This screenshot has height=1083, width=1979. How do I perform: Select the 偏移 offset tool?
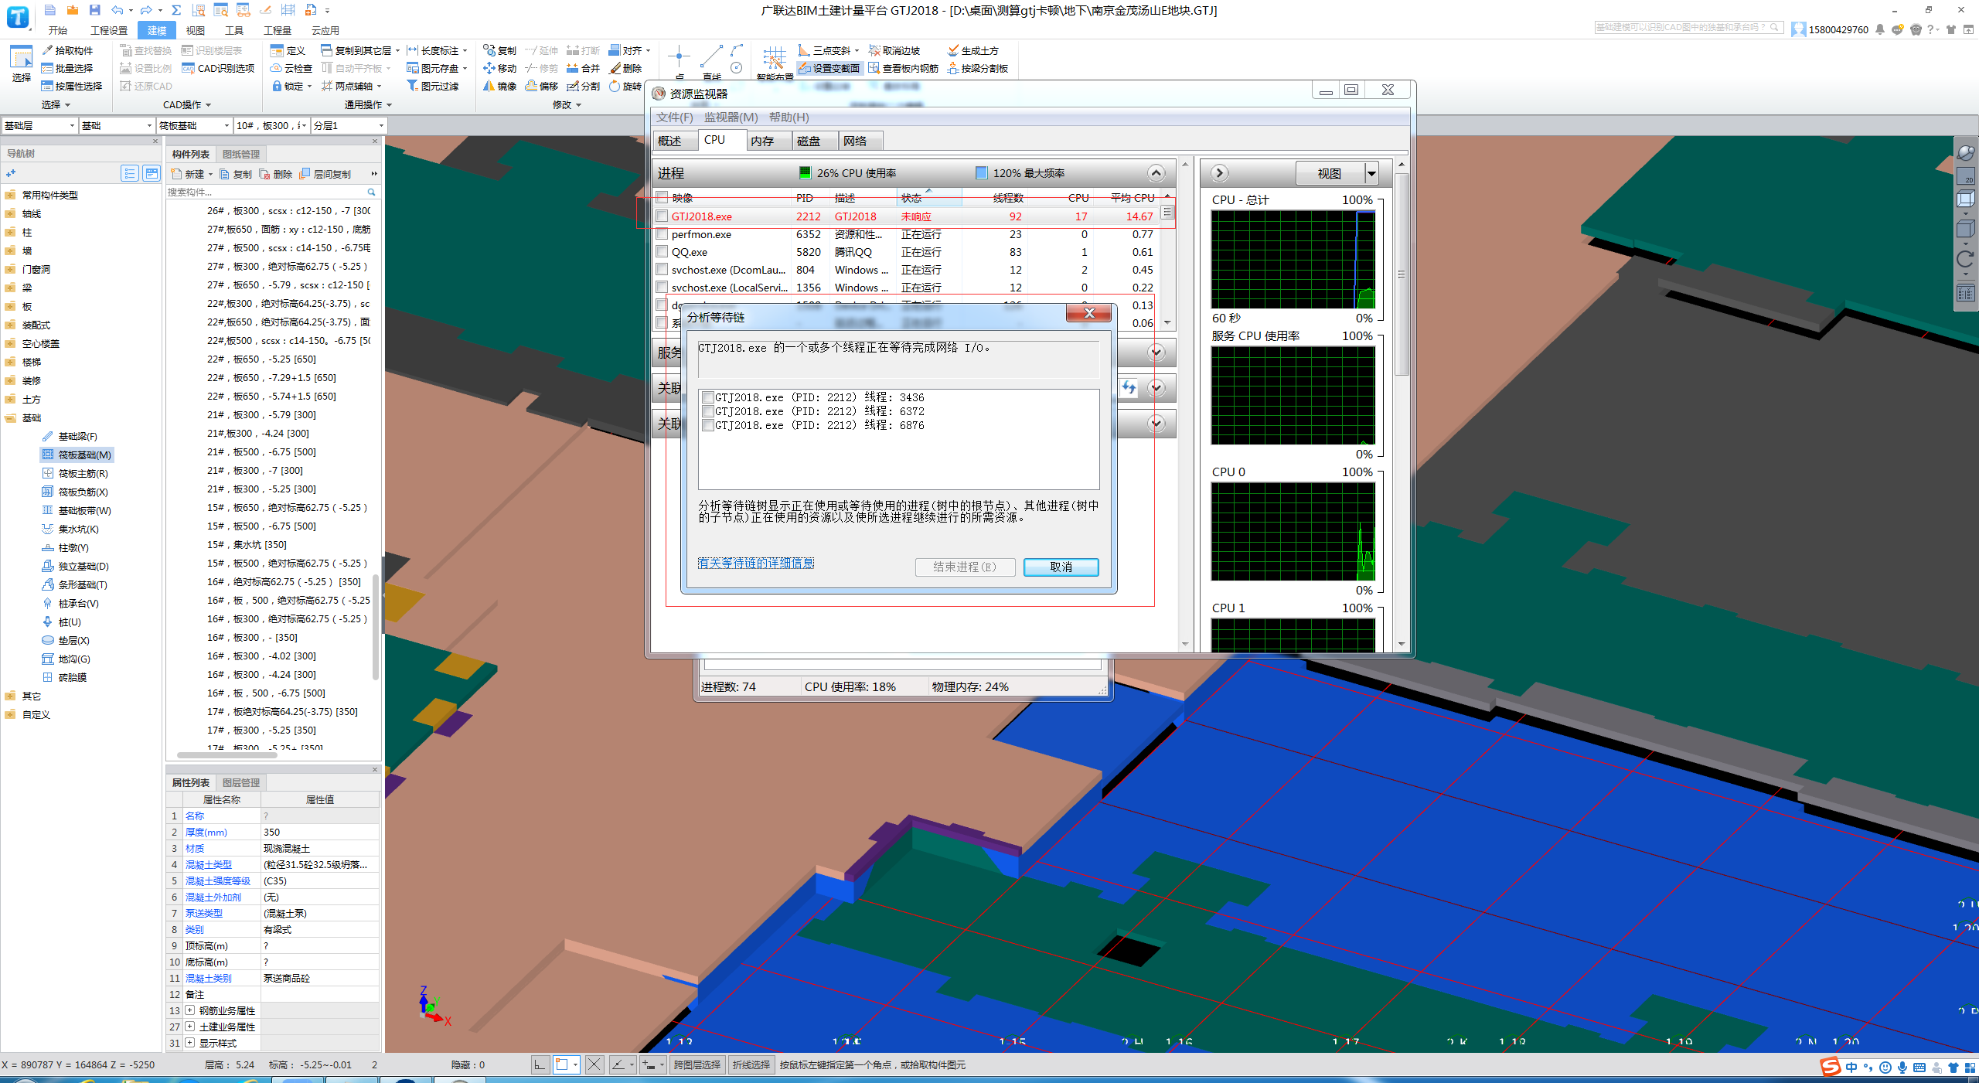pyautogui.click(x=541, y=86)
